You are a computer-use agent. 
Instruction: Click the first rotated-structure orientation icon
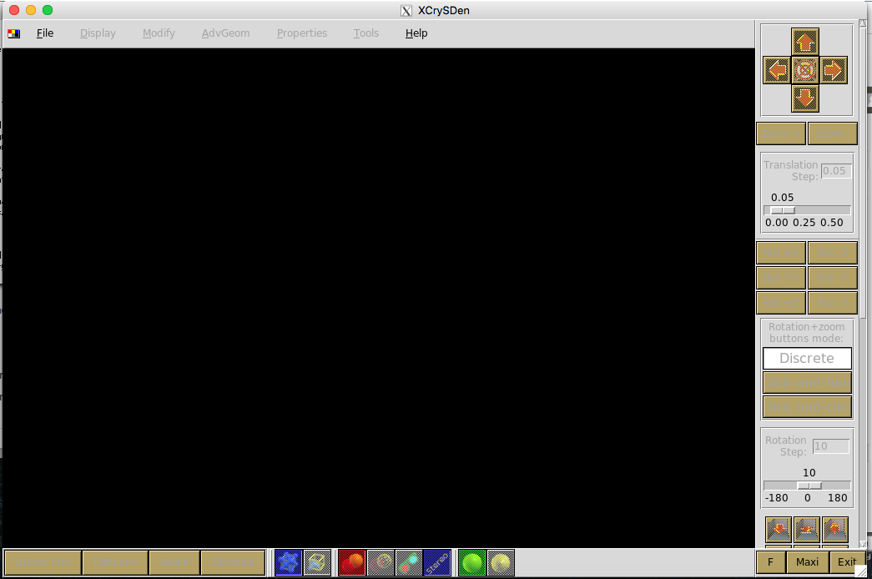pyautogui.click(x=778, y=530)
